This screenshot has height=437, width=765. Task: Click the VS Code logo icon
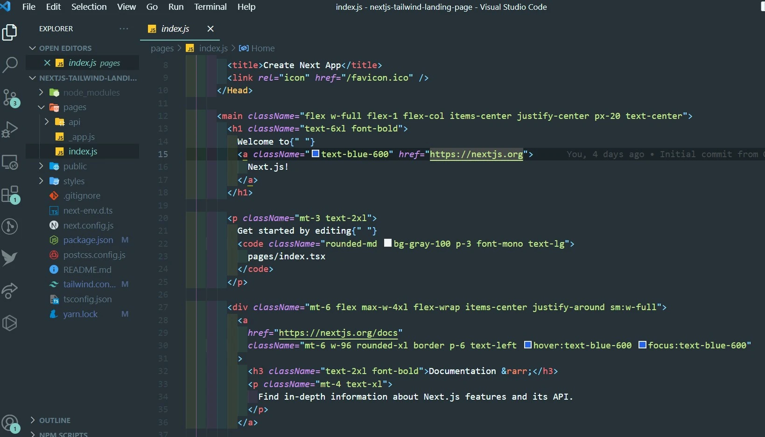pos(6,7)
